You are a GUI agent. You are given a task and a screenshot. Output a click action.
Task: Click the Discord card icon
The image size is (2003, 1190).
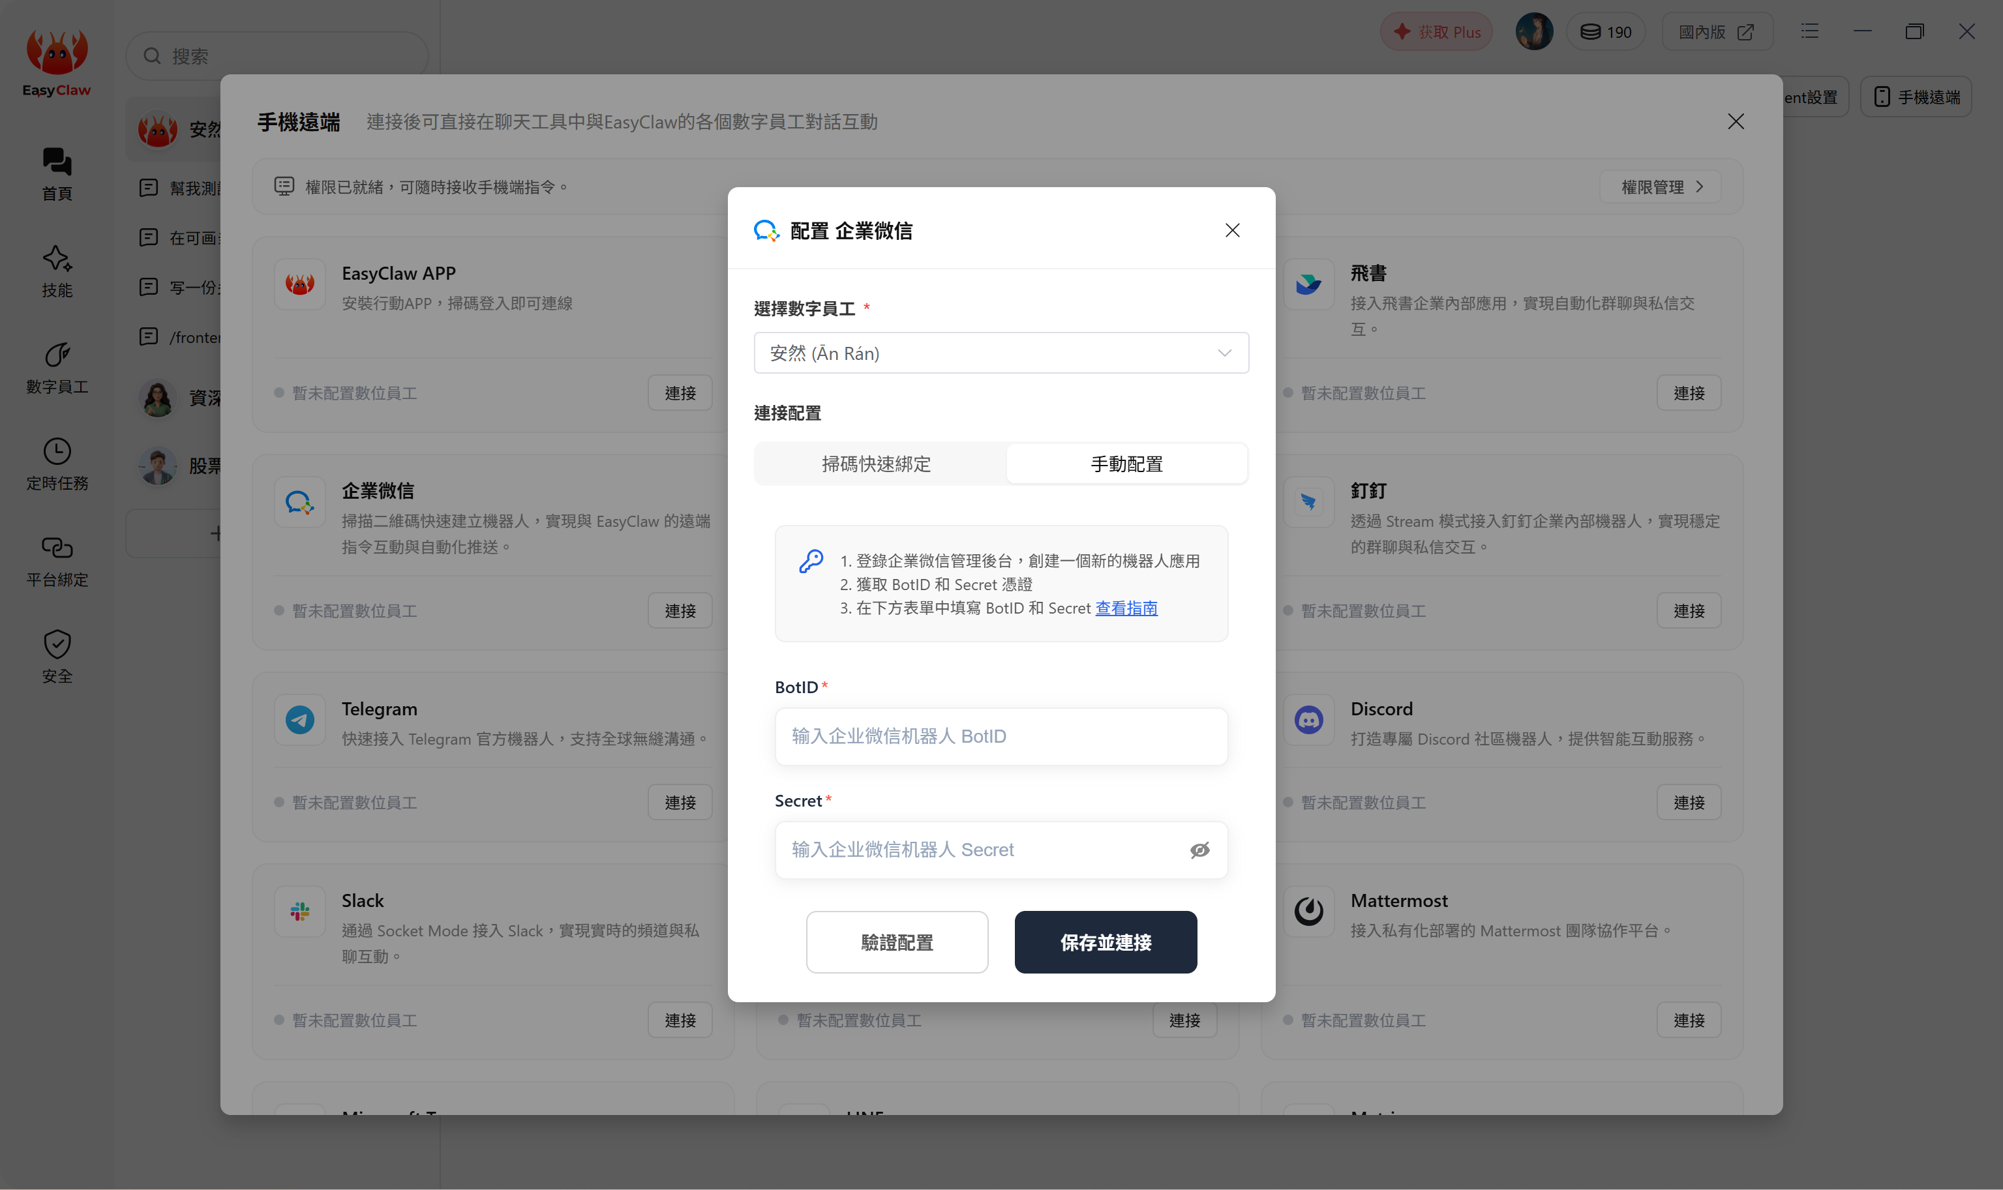point(1308,719)
